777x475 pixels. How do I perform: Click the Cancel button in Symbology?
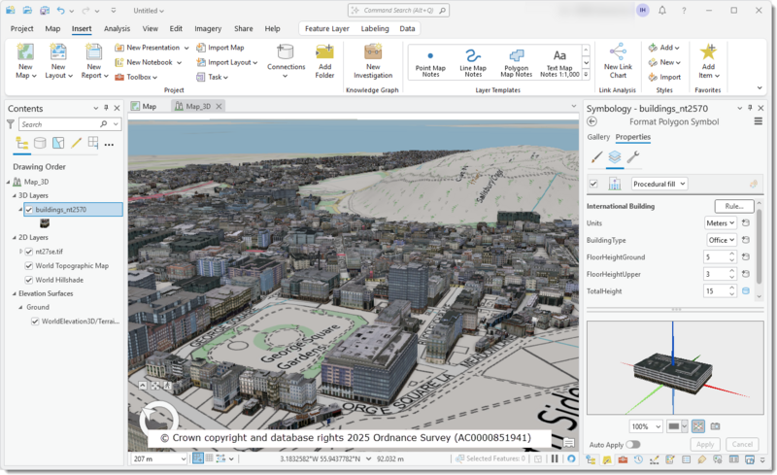point(742,444)
